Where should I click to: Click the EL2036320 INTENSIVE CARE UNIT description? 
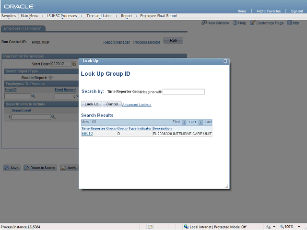pyautogui.click(x=182, y=134)
